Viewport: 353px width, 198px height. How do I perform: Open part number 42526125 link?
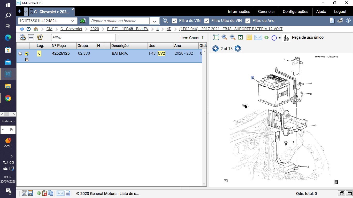pos(61,53)
